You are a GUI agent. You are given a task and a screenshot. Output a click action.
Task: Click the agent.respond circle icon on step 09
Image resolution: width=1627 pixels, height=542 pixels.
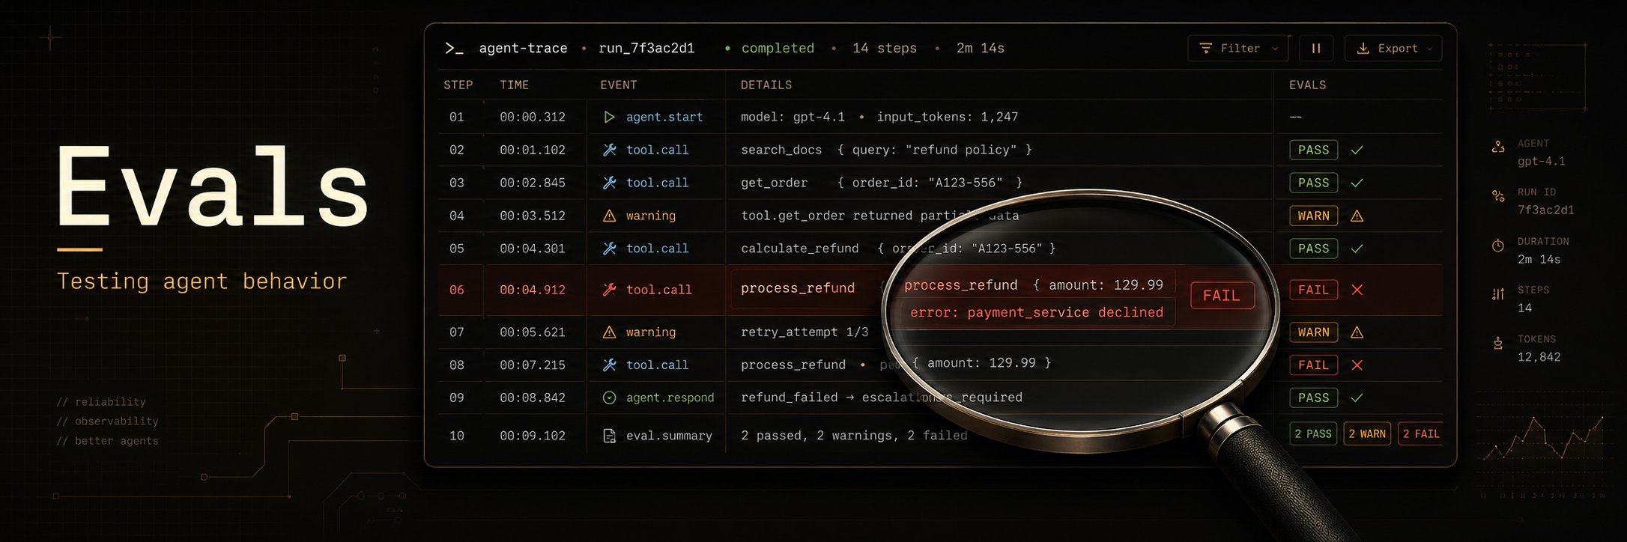[610, 398]
